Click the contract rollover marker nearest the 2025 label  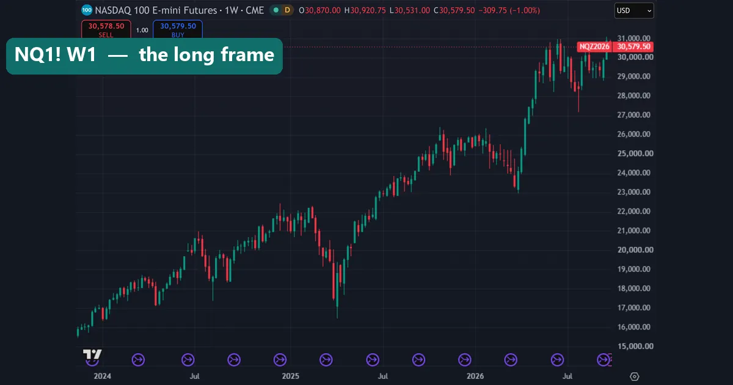tap(280, 360)
